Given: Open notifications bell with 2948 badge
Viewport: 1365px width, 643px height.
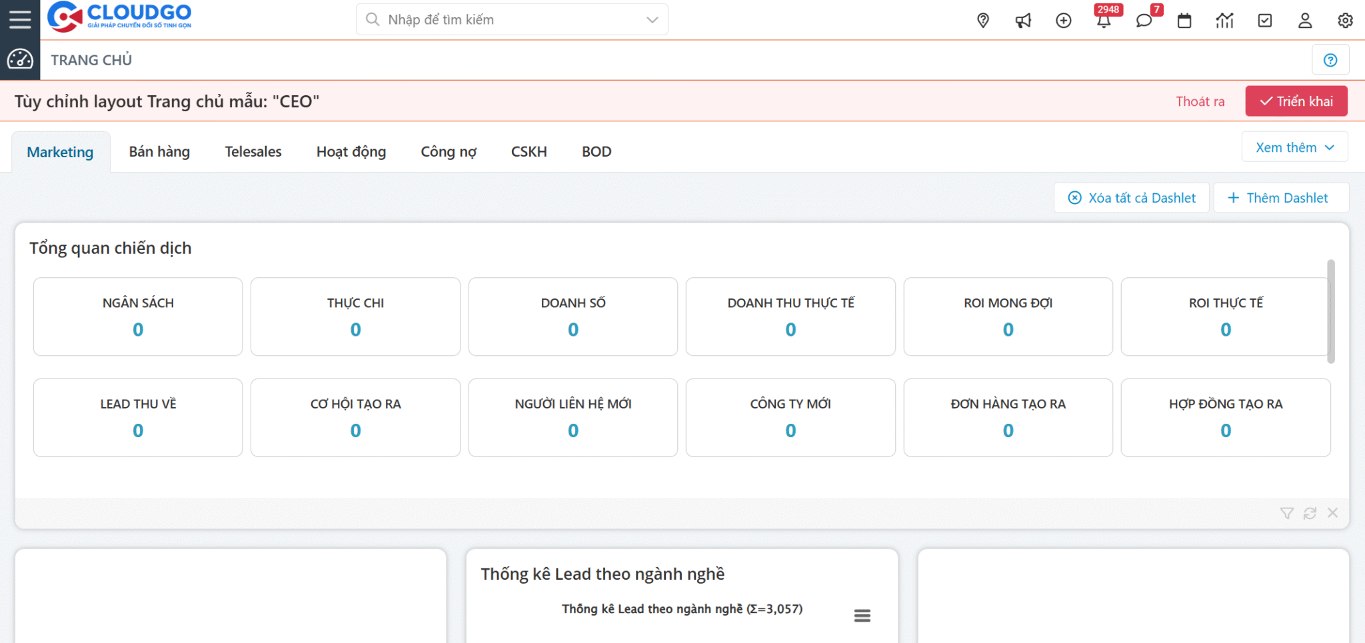Looking at the screenshot, I should [1104, 20].
